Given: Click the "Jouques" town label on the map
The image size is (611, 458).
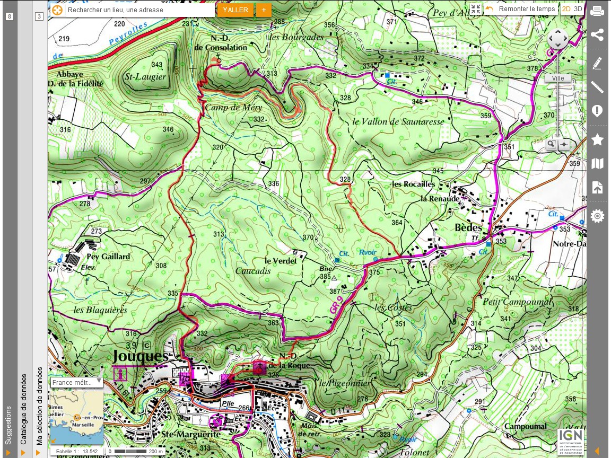Looking at the screenshot, I should [141, 356].
